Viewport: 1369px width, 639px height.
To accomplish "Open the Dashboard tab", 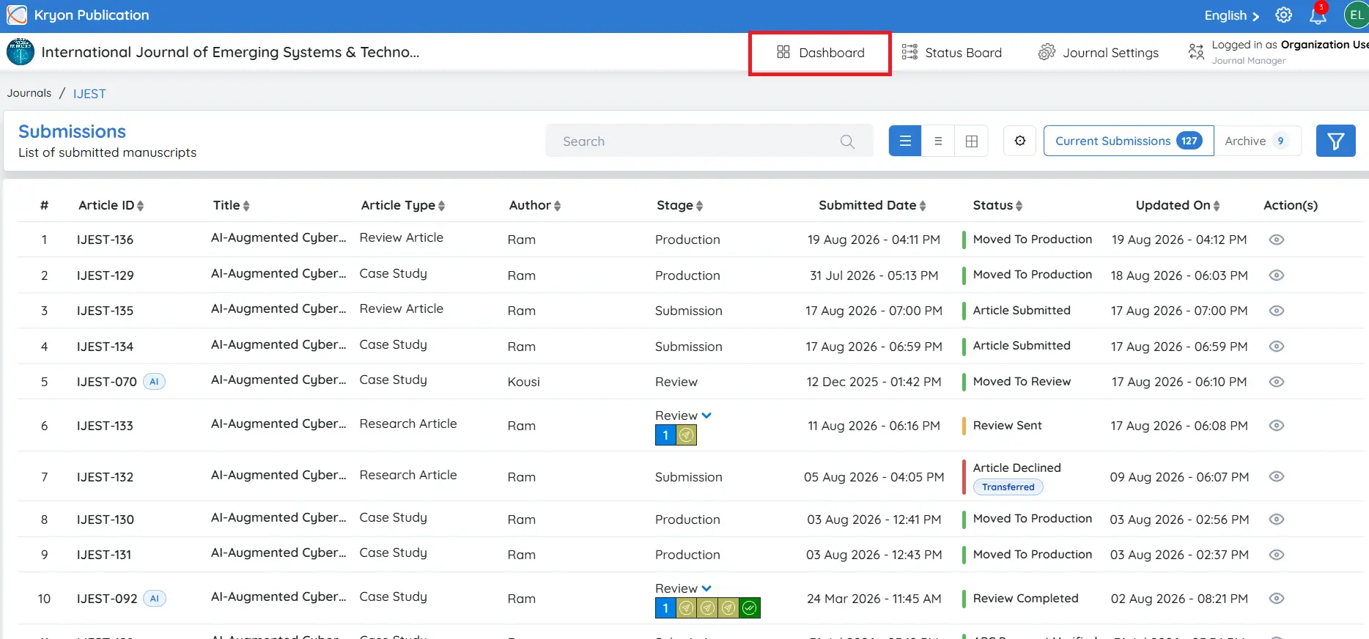I will coord(820,53).
